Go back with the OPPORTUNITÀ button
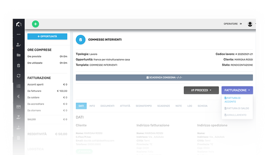 (47, 36)
